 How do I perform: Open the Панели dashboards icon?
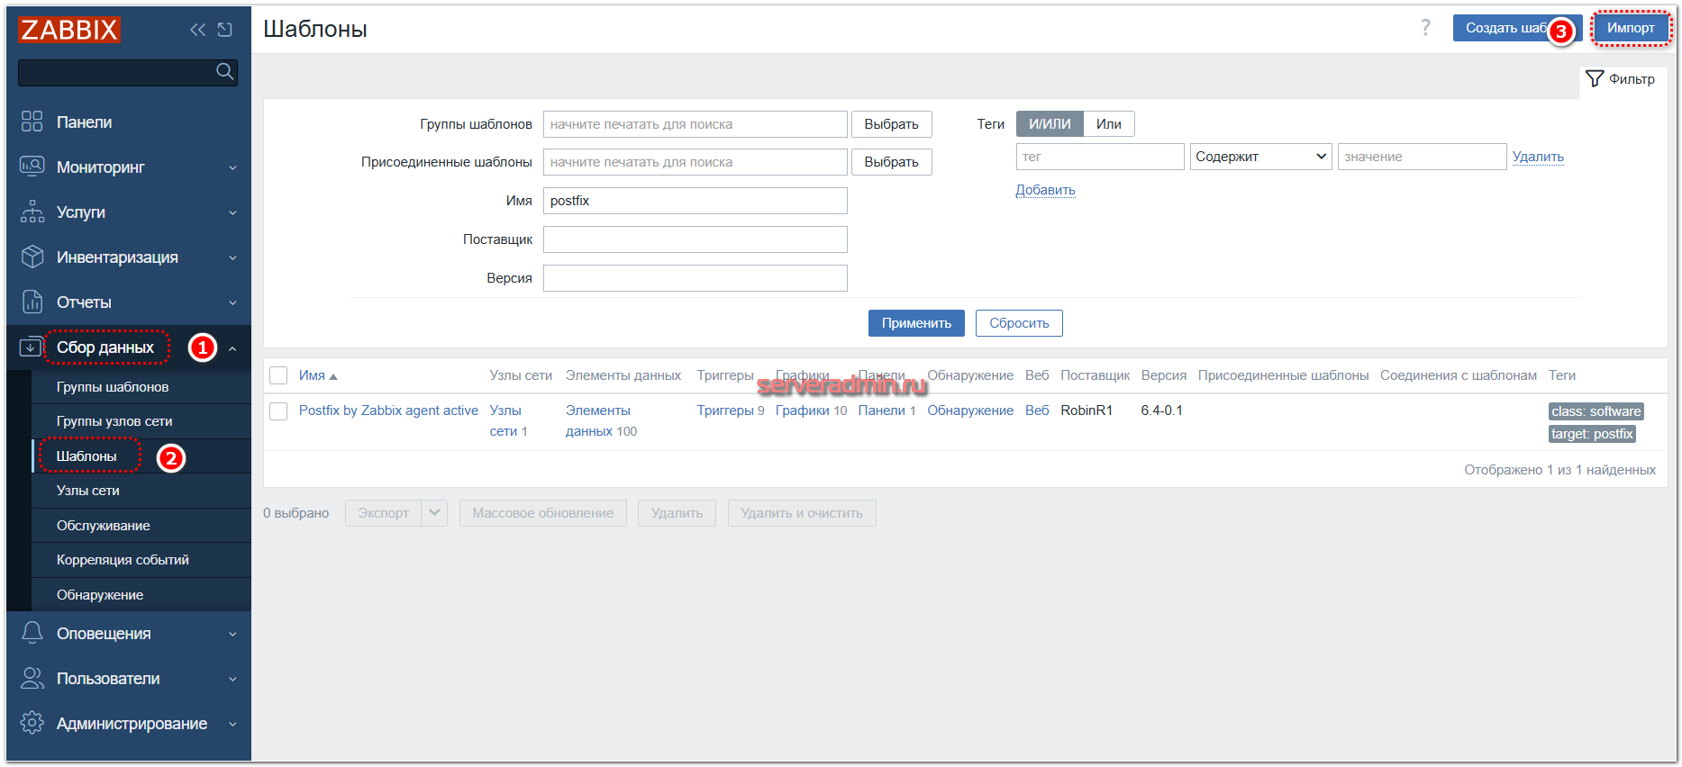(32, 122)
